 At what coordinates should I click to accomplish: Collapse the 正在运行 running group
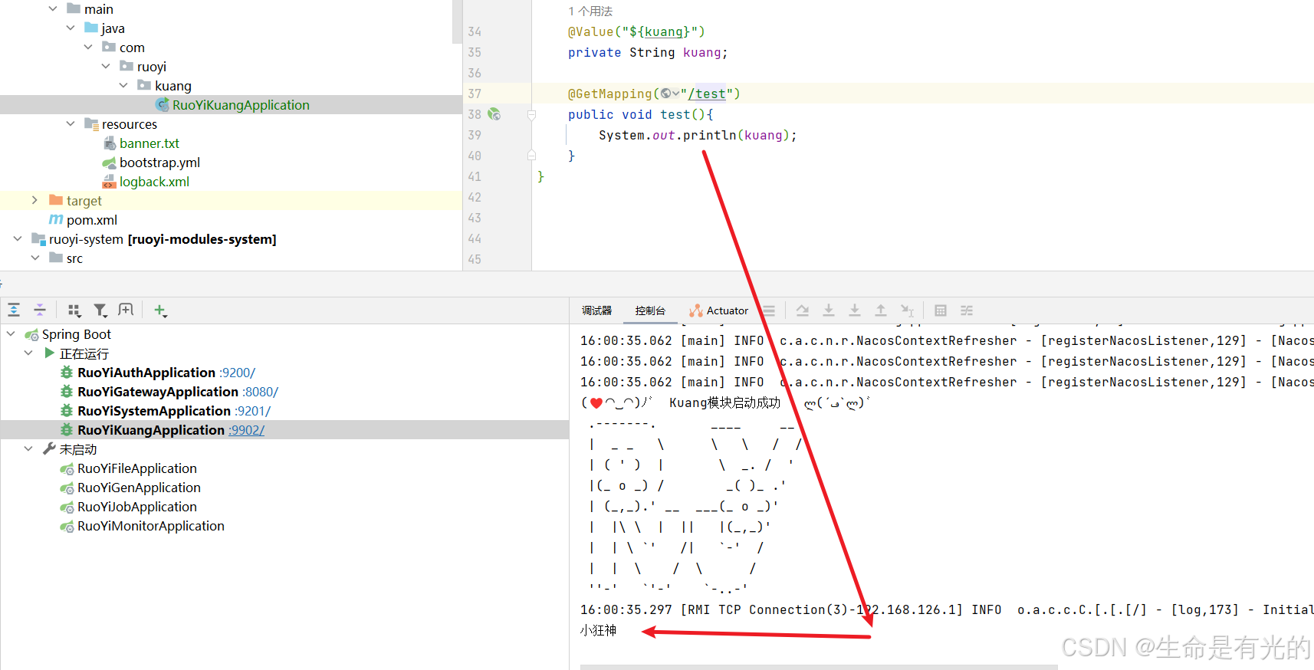tap(28, 353)
